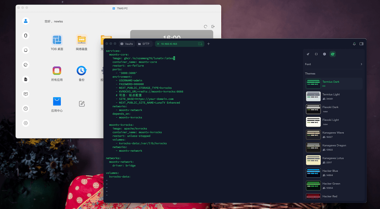Switch to the SFTP tab

pos(144,44)
